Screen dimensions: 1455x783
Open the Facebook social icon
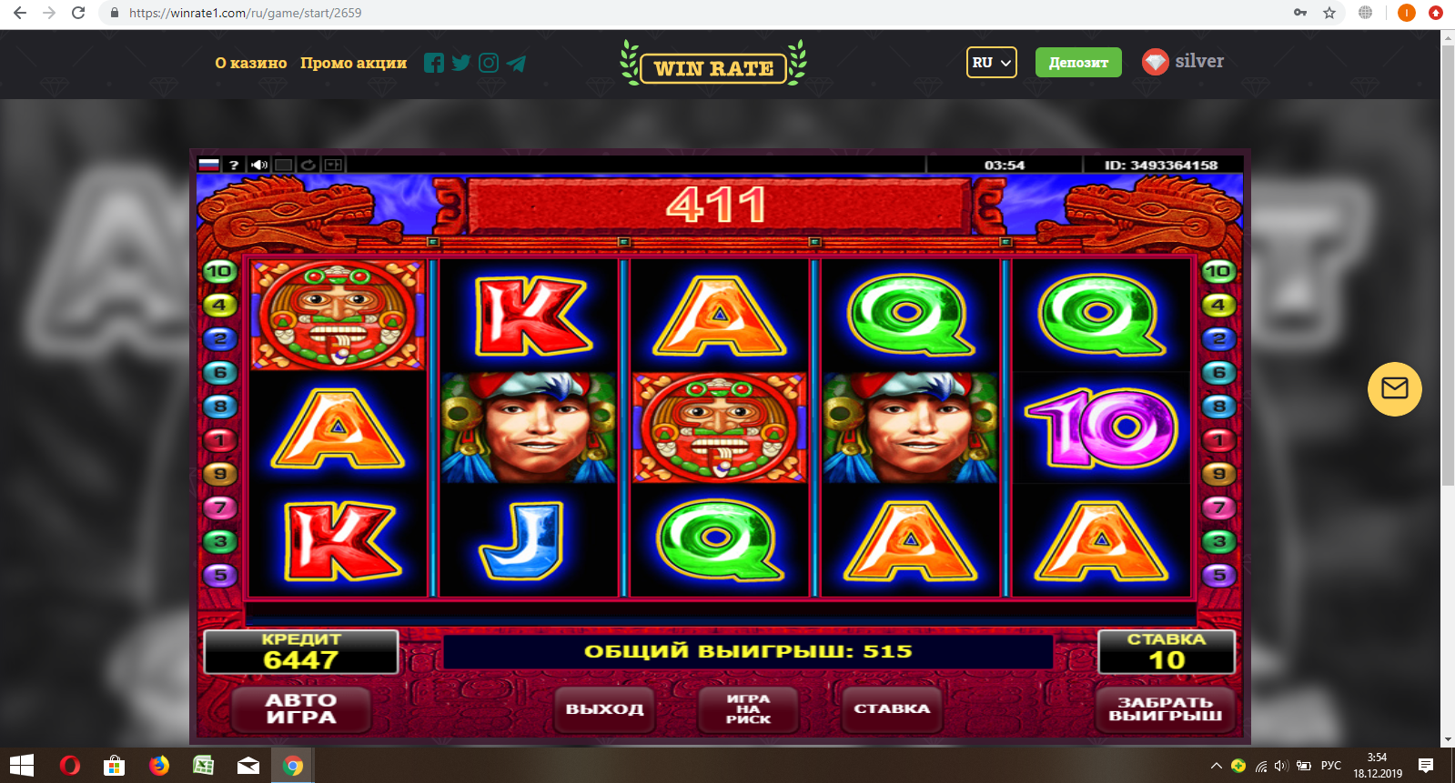434,63
